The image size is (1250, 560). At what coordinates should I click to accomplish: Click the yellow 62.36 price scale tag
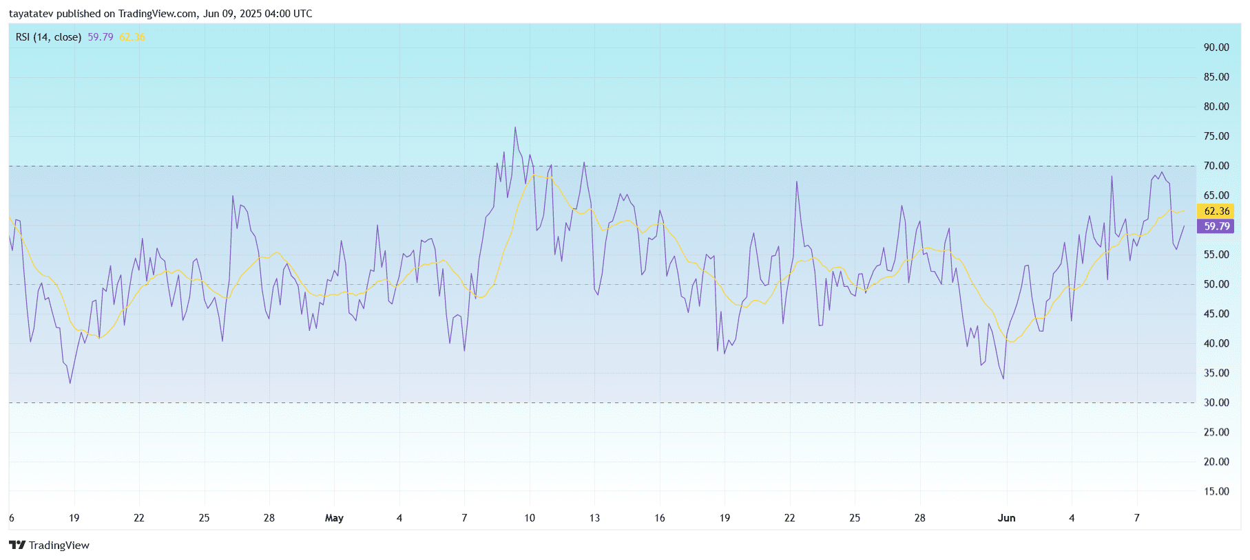1216,211
